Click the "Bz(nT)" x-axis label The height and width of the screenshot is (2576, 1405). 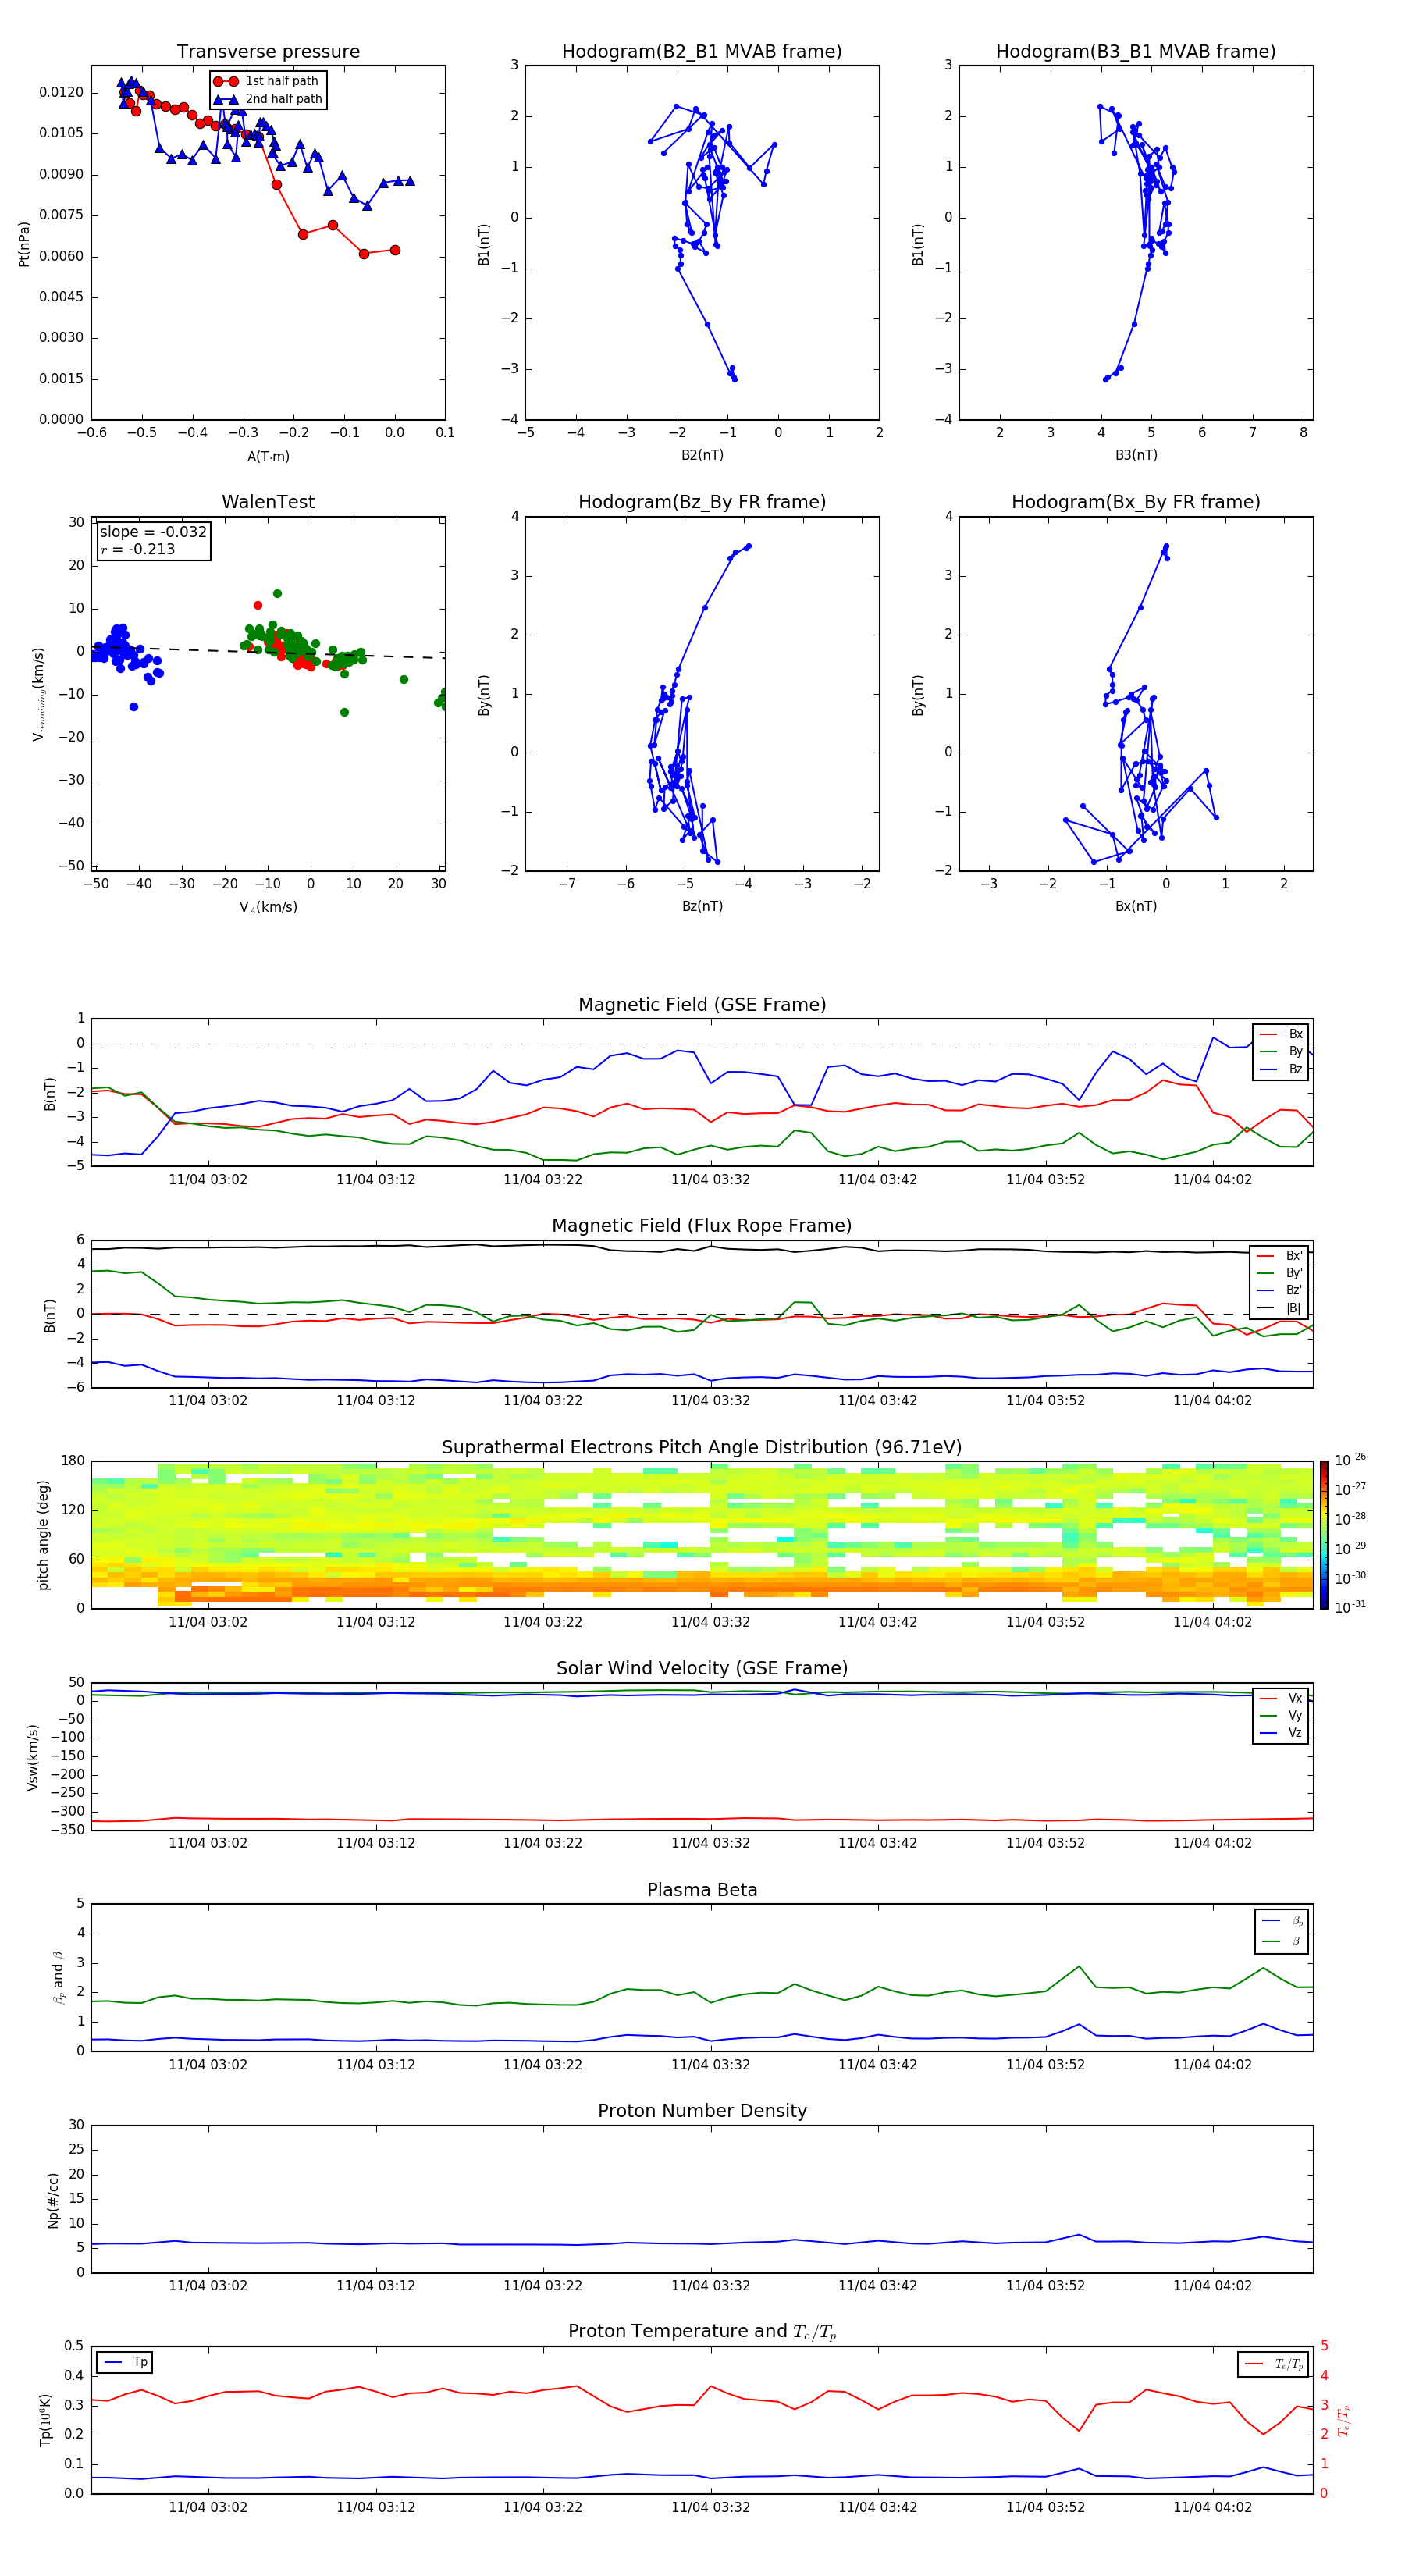pos(702,906)
